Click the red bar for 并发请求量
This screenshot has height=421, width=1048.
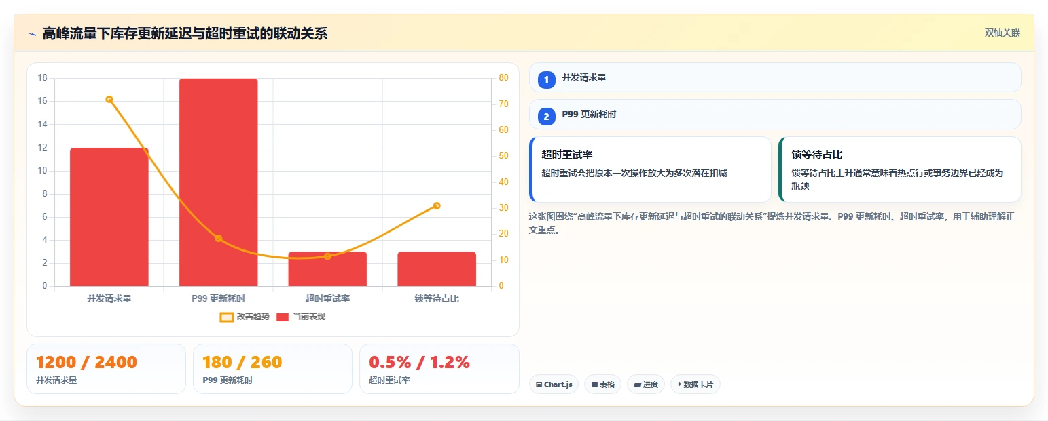click(x=109, y=217)
